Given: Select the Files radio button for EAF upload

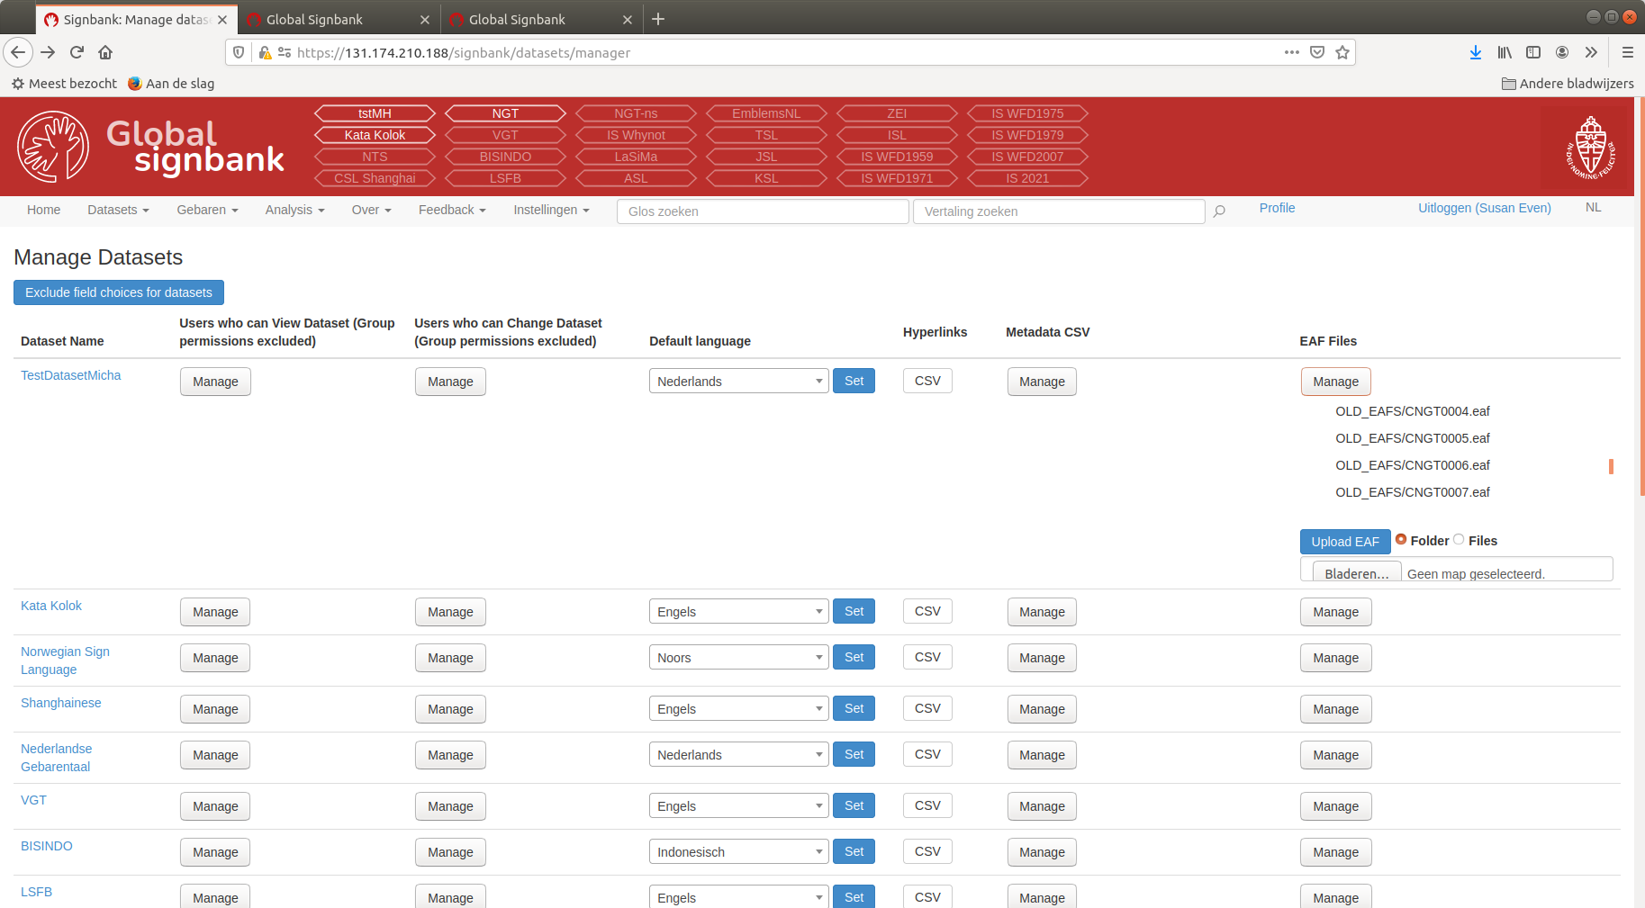Looking at the screenshot, I should pyautogui.click(x=1460, y=539).
